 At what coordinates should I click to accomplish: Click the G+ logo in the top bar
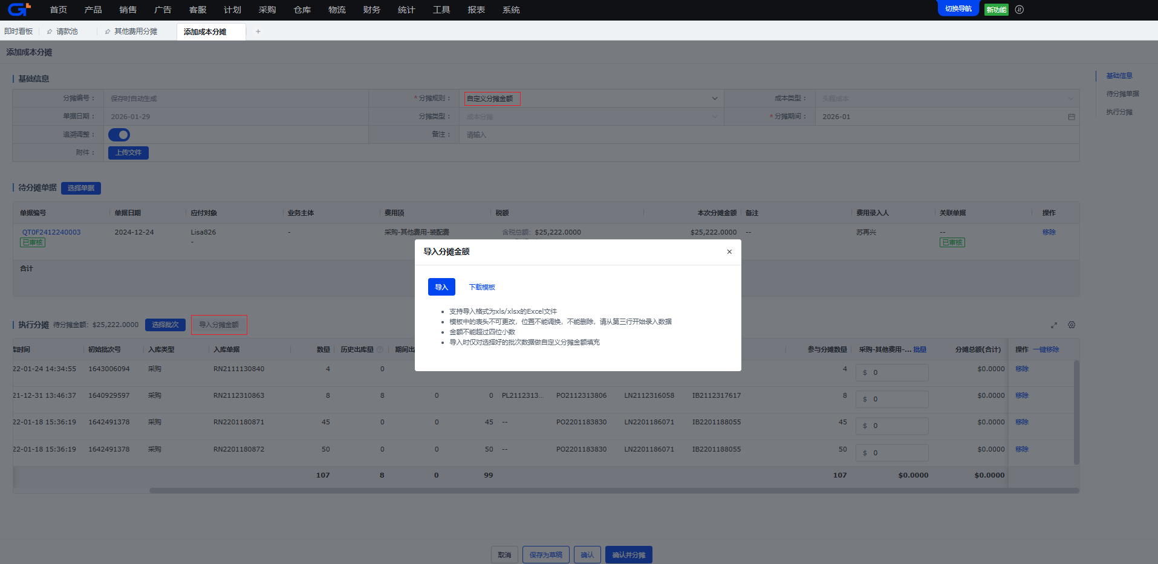pos(19,9)
